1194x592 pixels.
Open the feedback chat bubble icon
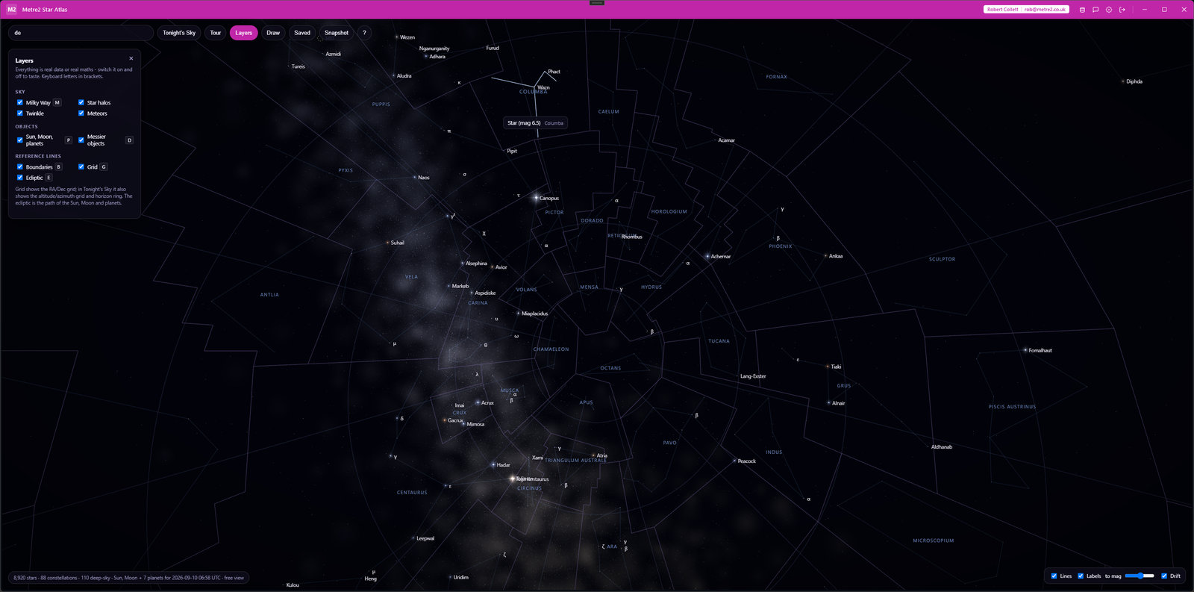coord(1095,10)
